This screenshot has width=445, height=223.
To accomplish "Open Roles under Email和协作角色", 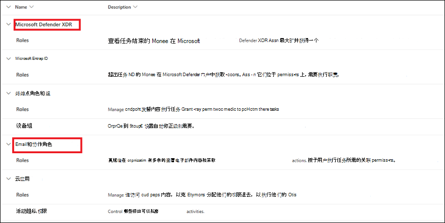I will (x=22, y=160).
